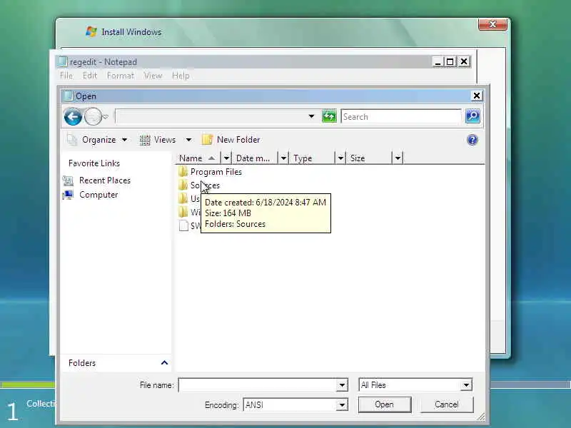Close the Open dialog with X
The width and height of the screenshot is (571, 428).
click(x=477, y=96)
